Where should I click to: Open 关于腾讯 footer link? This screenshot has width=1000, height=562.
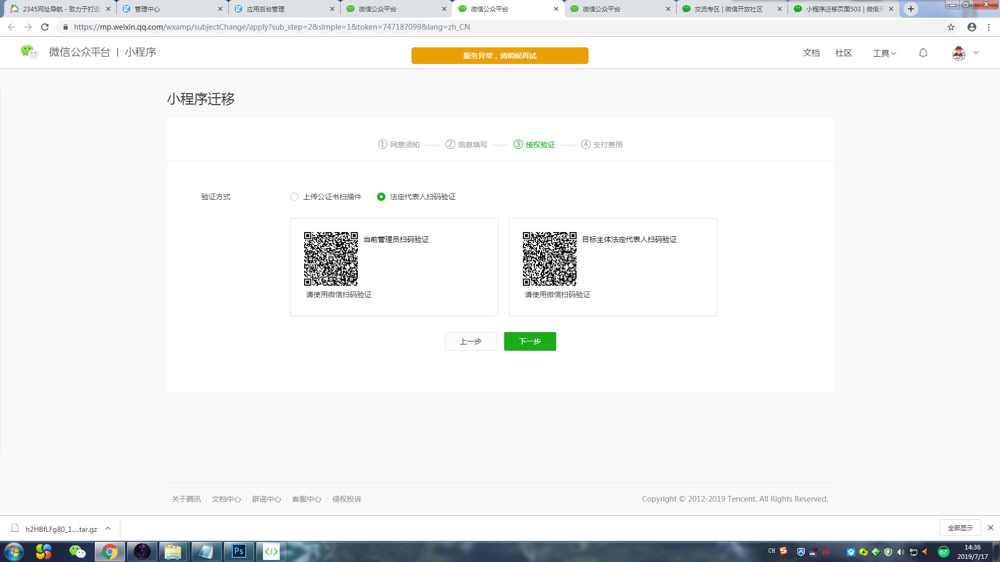tap(186, 499)
